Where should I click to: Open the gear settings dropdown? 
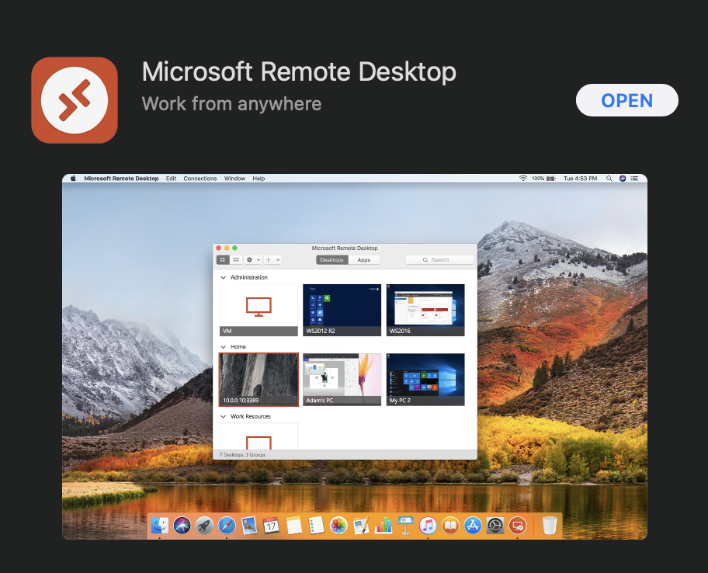(253, 259)
